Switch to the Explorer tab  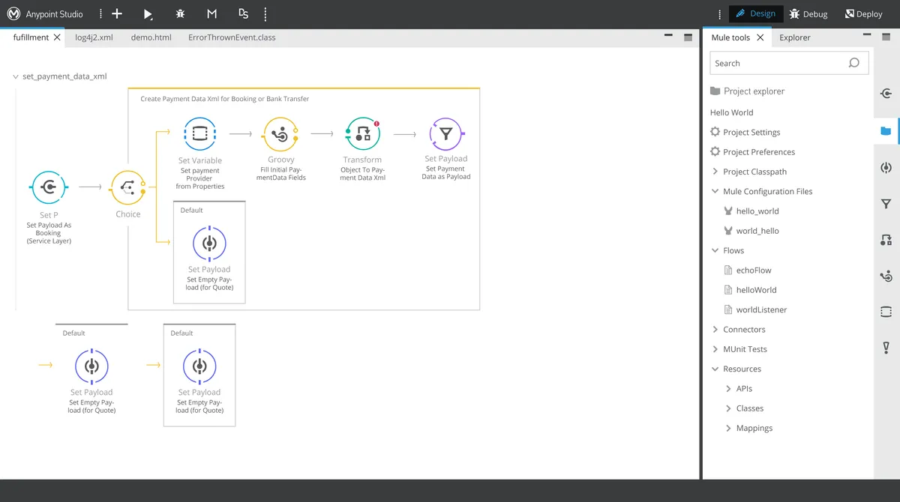pyautogui.click(x=794, y=37)
